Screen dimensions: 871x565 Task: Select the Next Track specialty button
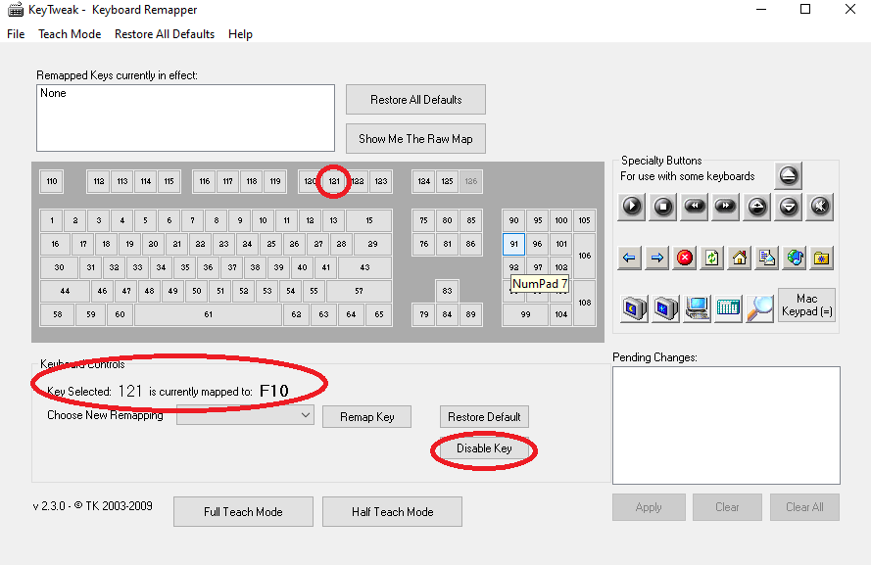point(726,207)
